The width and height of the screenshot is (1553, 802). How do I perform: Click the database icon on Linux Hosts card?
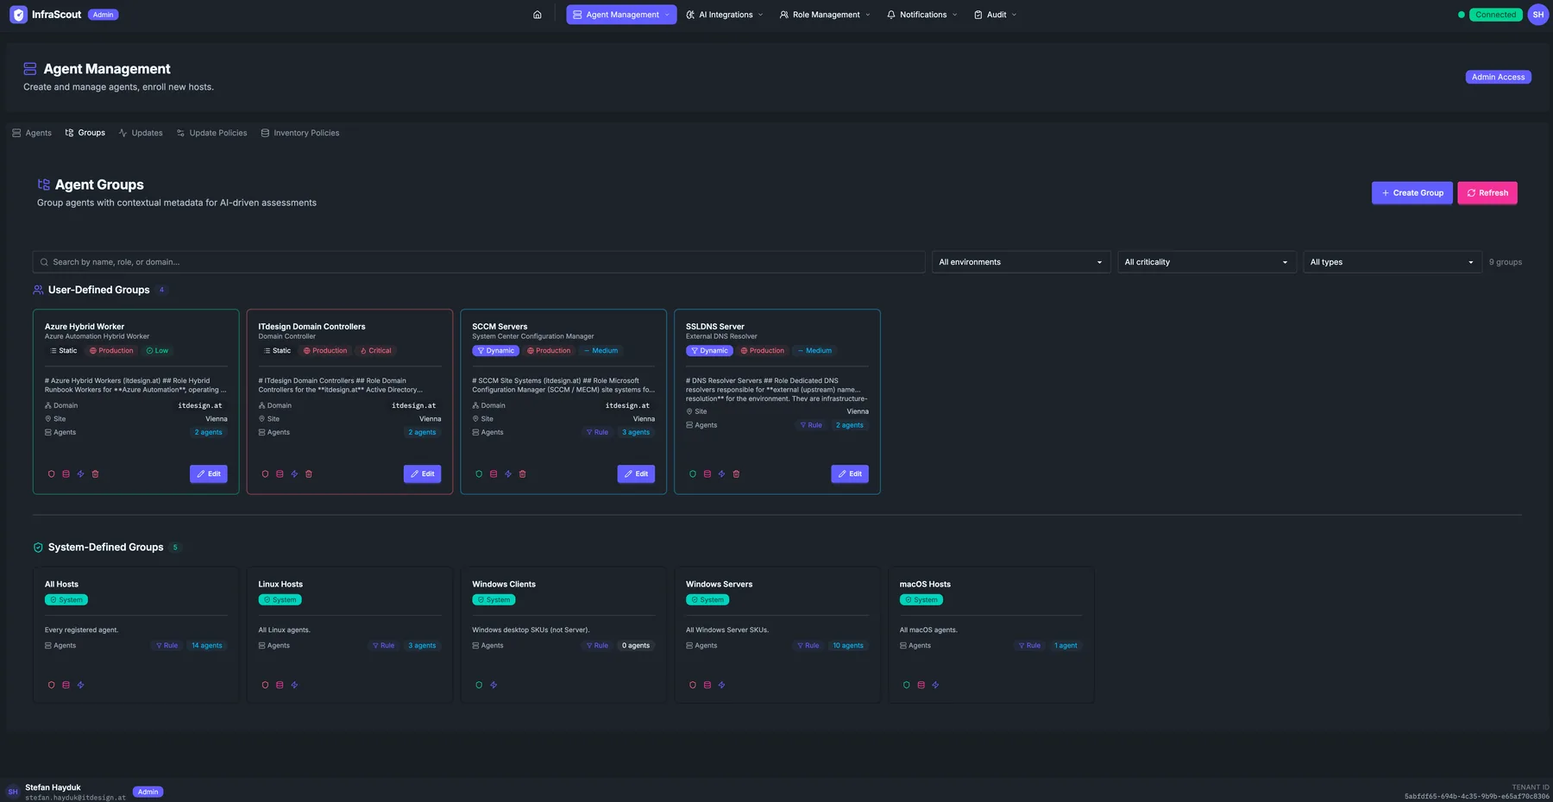pyautogui.click(x=280, y=686)
